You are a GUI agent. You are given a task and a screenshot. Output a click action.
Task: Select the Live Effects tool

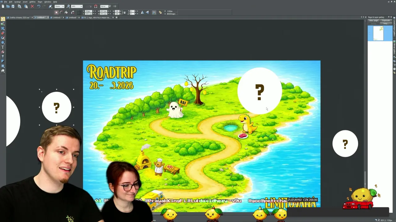tap(3, 71)
